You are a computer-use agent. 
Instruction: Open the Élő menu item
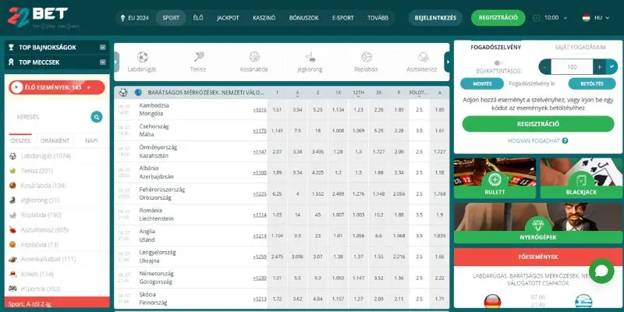coord(198,18)
